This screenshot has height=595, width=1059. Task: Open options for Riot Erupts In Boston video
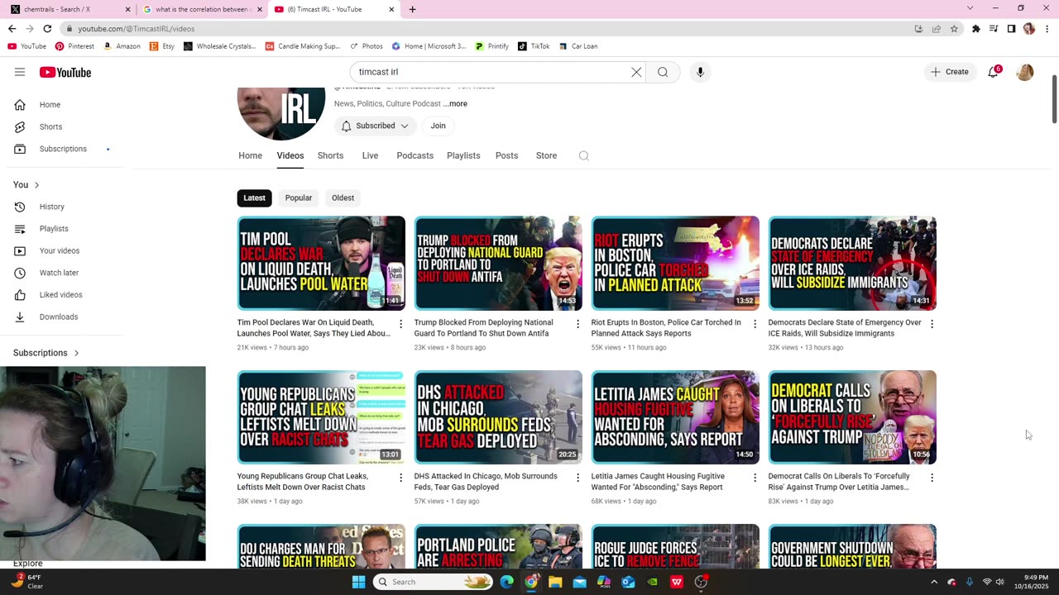(755, 324)
